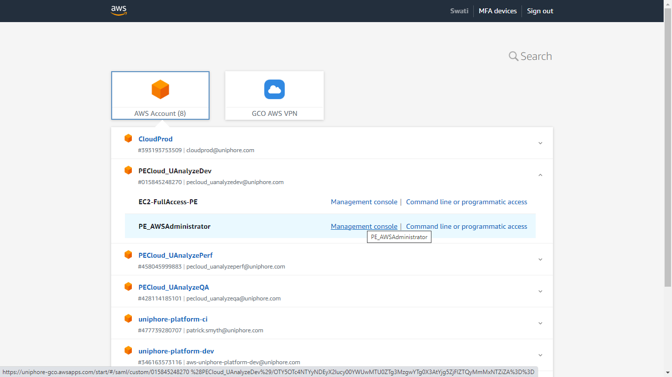Open the GCO AWS VPN cloud icon
Viewport: 672px width, 377px height.
point(275,89)
